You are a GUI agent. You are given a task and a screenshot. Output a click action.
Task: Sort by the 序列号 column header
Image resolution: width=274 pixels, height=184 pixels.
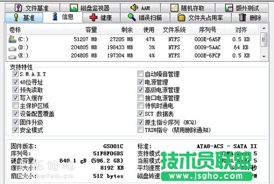208,30
